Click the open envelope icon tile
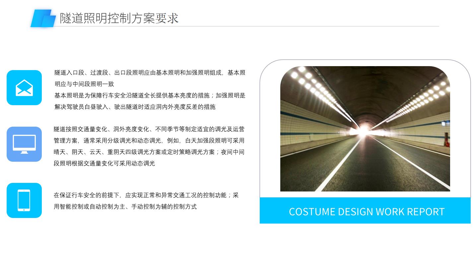473x253 pixels. point(24,88)
